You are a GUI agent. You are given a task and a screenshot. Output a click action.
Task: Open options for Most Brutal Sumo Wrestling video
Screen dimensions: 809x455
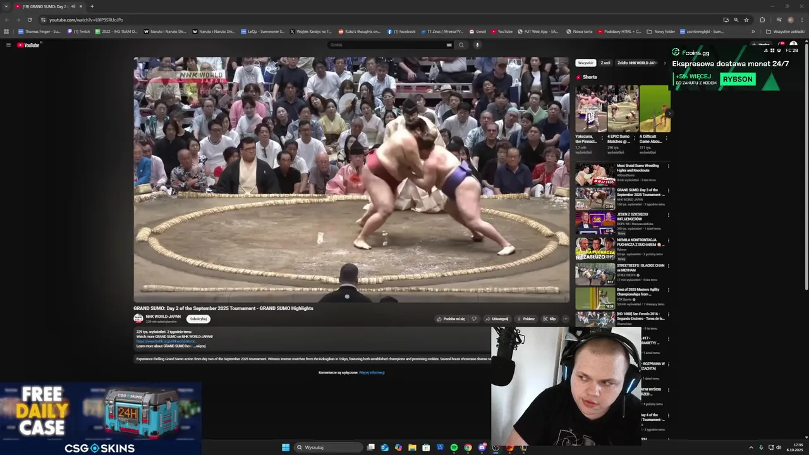click(669, 166)
